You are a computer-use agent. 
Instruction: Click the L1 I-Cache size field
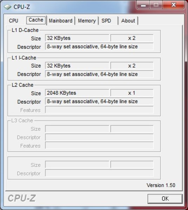point(77,66)
